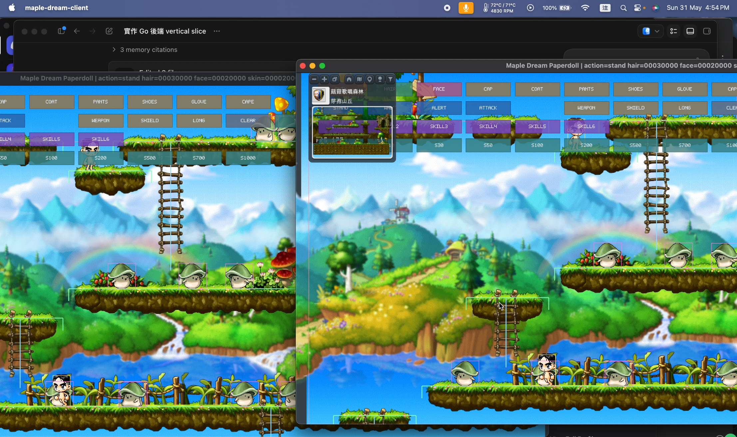This screenshot has height=437, width=737.
Task: Click the orange microphone menu bar icon
Action: coord(466,8)
